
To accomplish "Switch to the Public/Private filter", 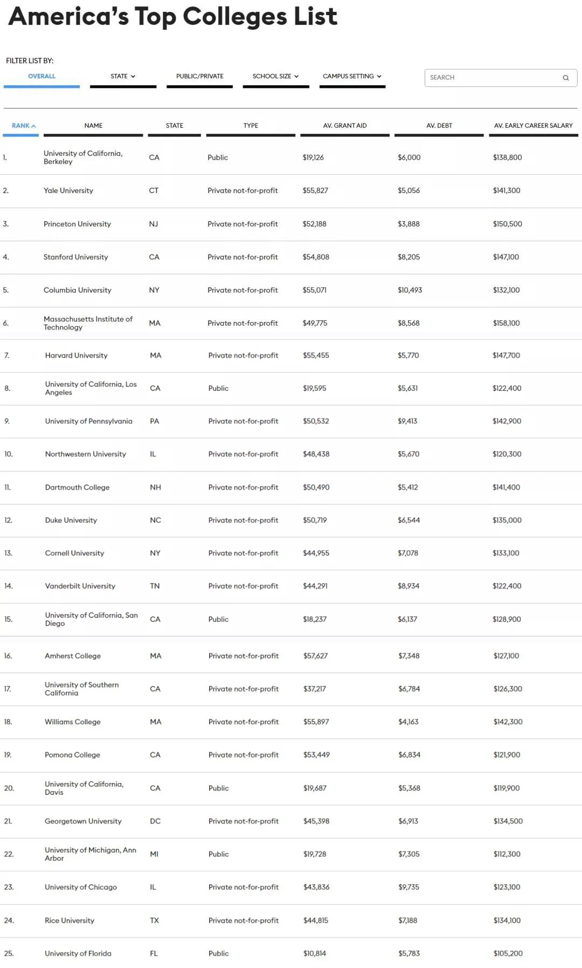I will coord(199,77).
